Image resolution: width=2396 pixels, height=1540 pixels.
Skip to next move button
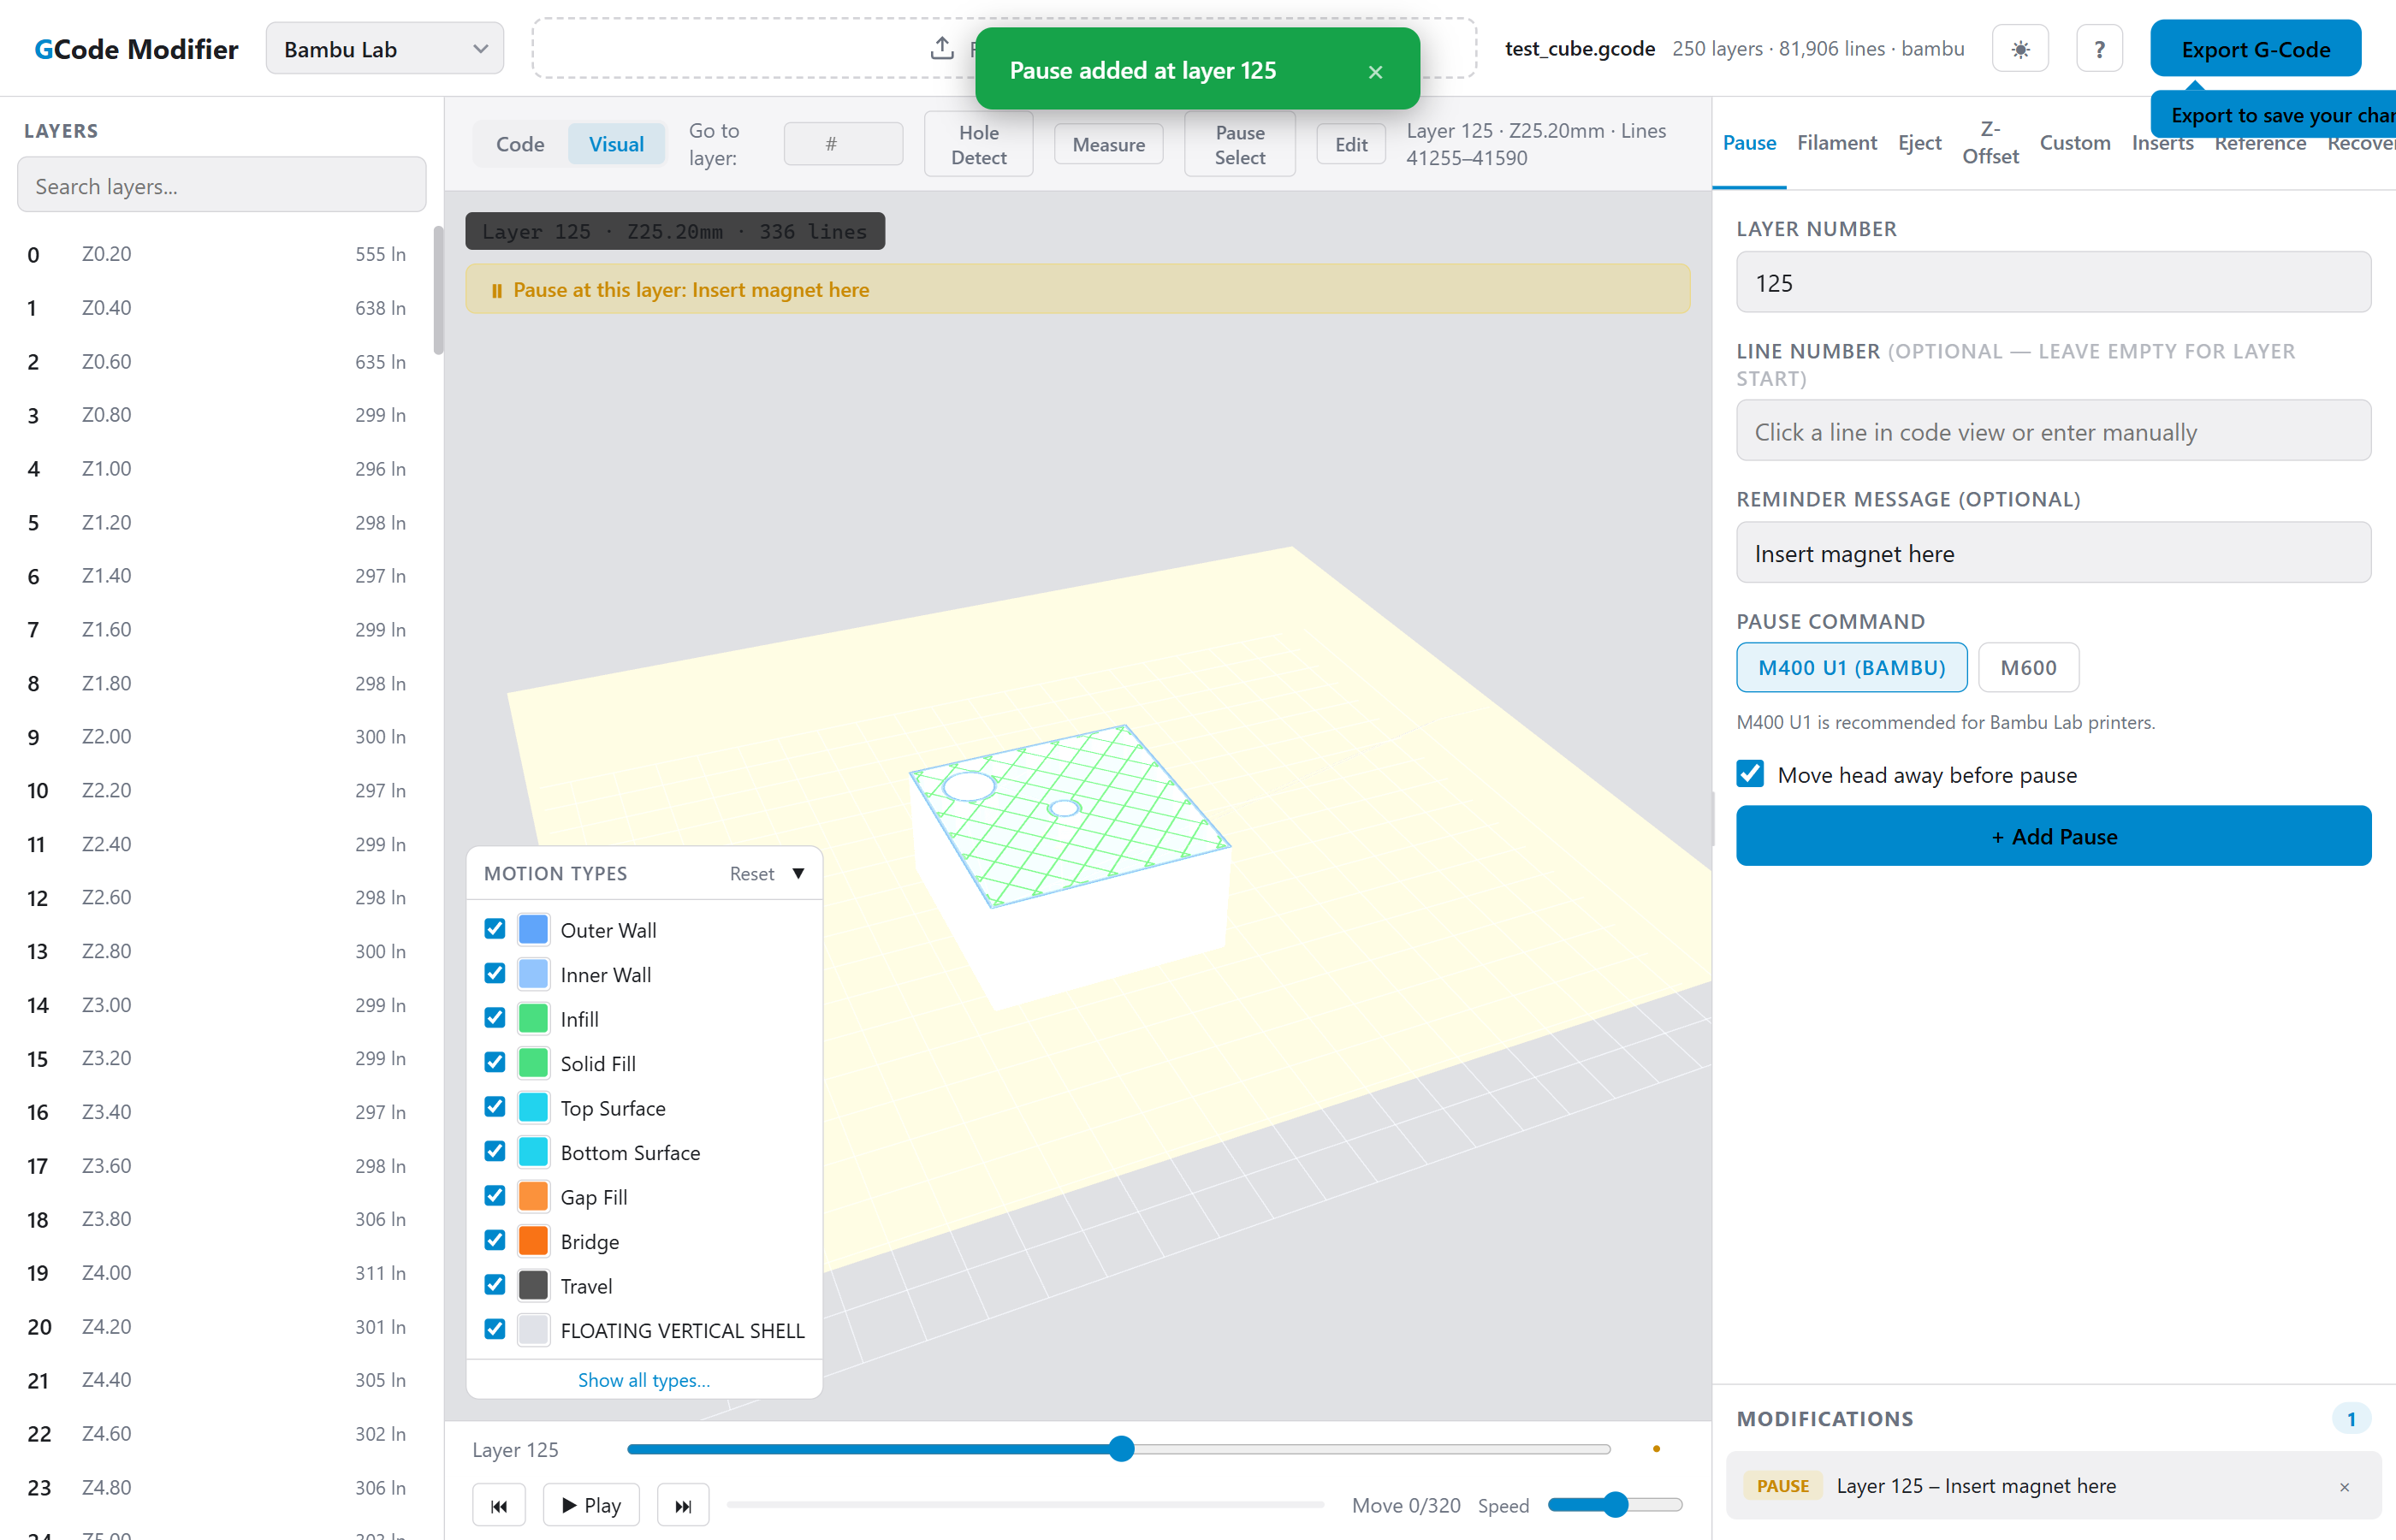(683, 1505)
